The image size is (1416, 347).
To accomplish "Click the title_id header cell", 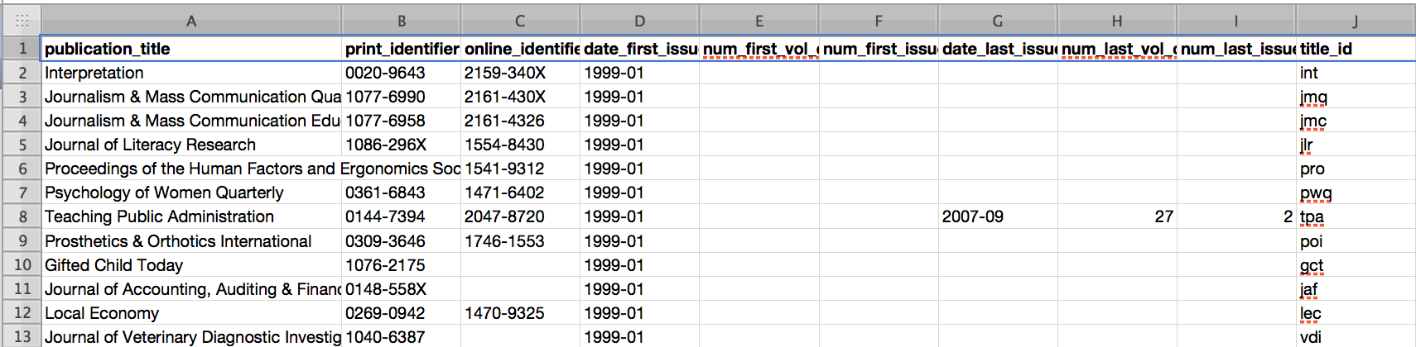I will (x=1356, y=49).
